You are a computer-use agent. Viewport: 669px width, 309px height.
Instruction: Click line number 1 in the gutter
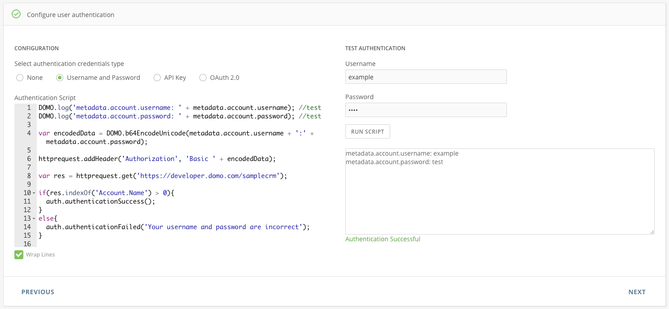[x=29, y=108]
